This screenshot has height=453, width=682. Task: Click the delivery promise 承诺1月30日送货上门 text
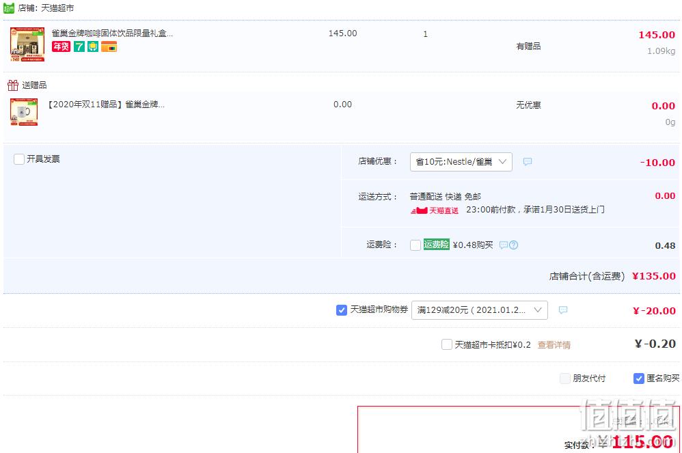pyautogui.click(x=564, y=210)
